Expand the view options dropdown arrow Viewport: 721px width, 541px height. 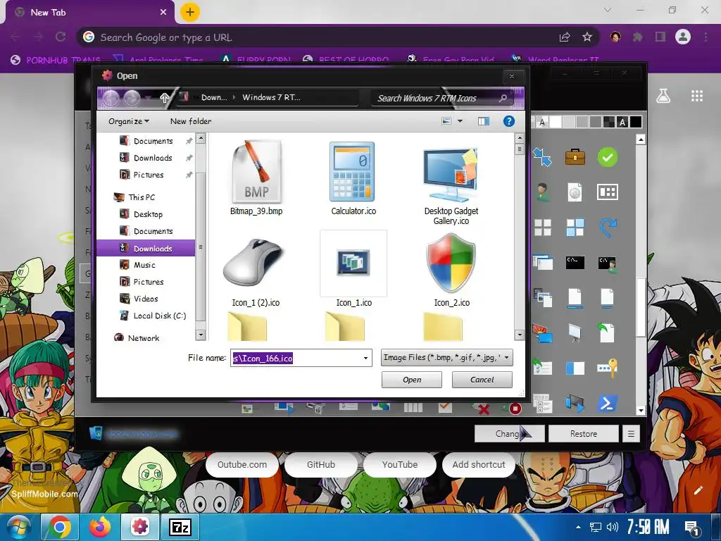point(460,121)
